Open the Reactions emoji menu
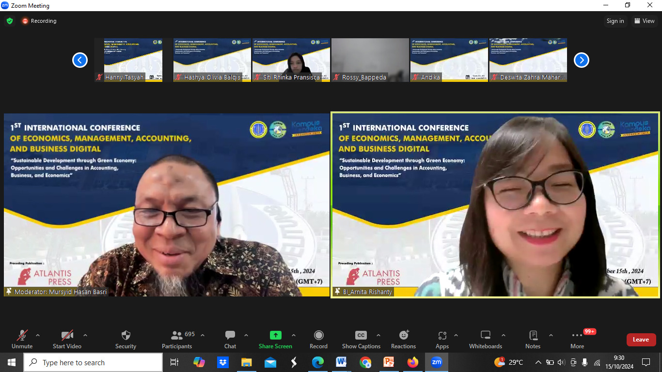 (x=403, y=336)
